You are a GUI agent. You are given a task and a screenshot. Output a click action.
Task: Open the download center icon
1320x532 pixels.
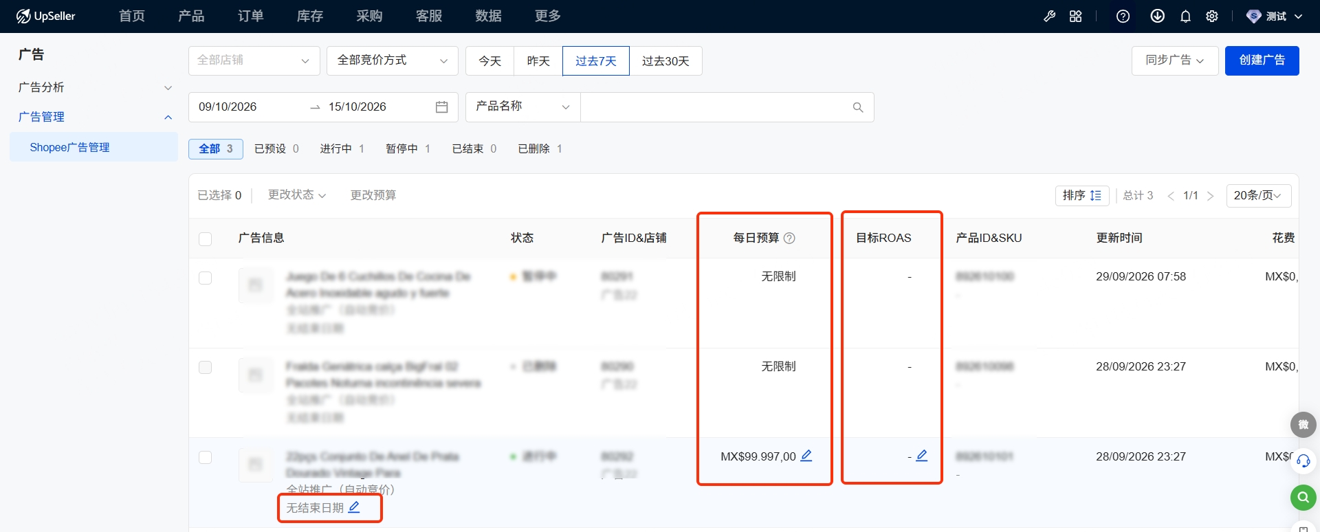click(x=1157, y=16)
